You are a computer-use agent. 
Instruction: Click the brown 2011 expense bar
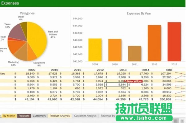pos(135,54)
